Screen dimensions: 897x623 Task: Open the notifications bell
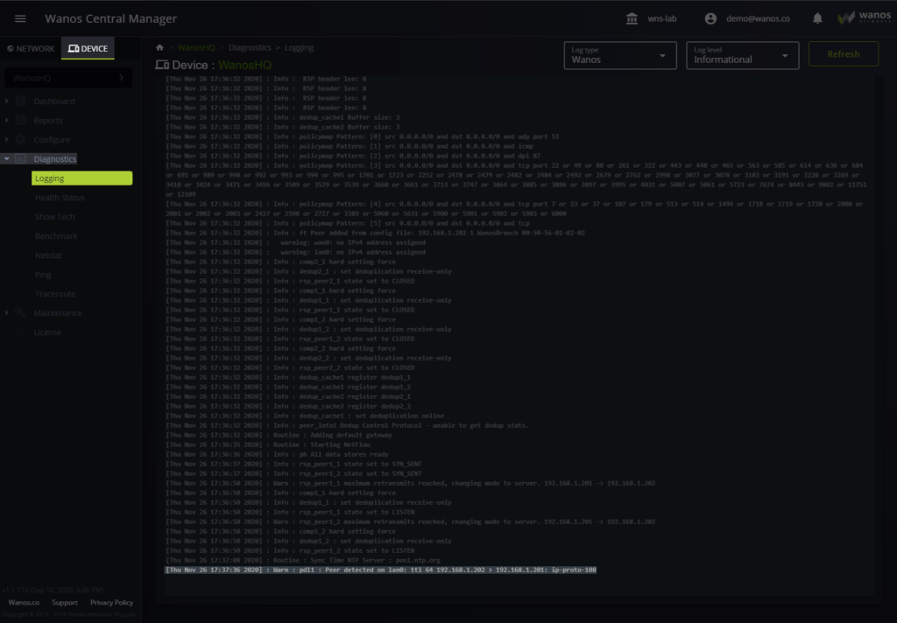coord(816,17)
